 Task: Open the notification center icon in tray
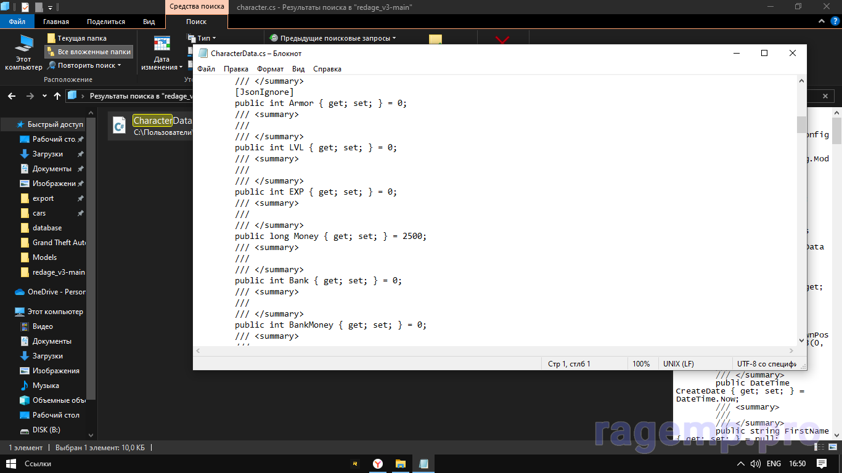pos(821,464)
